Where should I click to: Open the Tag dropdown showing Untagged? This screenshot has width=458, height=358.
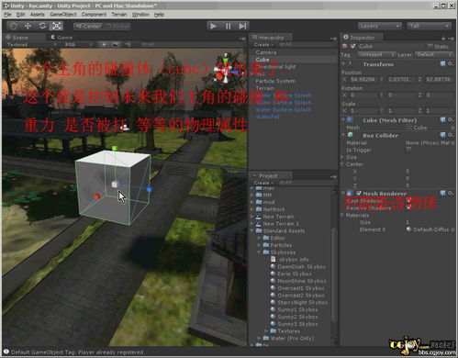click(376, 54)
